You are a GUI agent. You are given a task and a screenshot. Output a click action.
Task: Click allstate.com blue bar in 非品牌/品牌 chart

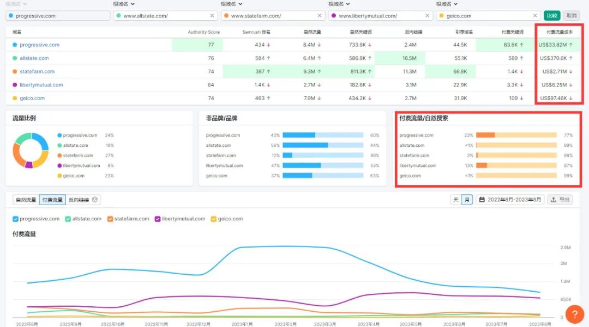point(305,145)
